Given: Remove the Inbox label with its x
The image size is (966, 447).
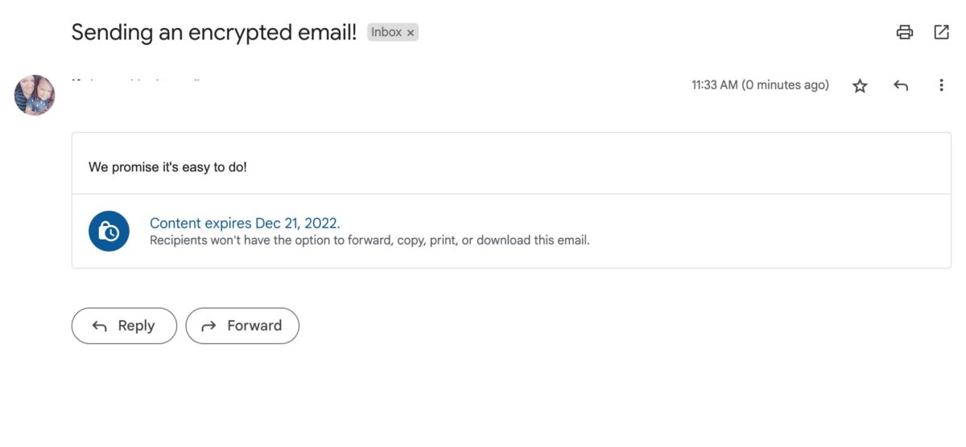Looking at the screenshot, I should pyautogui.click(x=411, y=33).
